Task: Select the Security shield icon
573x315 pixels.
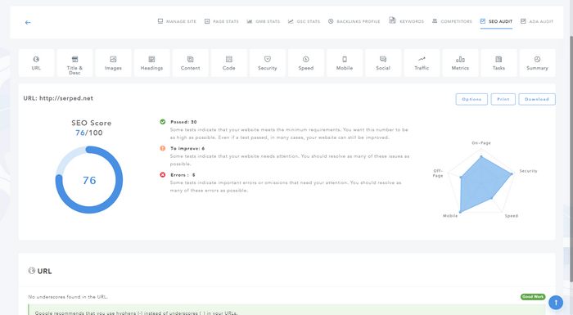Action: [268, 59]
